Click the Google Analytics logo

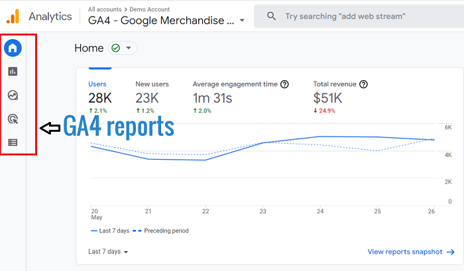[13, 17]
